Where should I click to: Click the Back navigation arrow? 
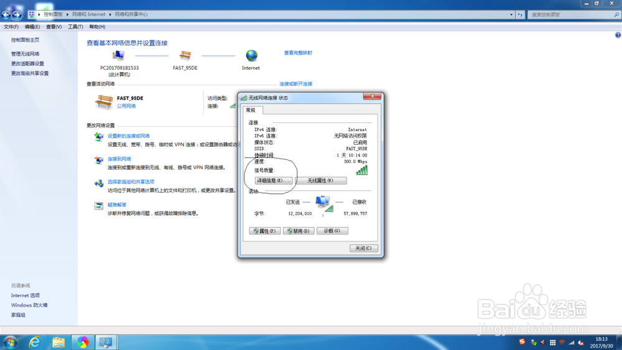(x=6, y=15)
